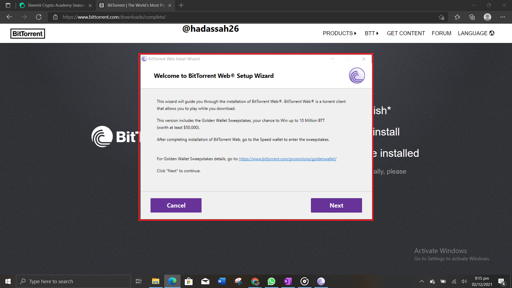
Task: Open volume control in system tray
Action: tap(464, 281)
